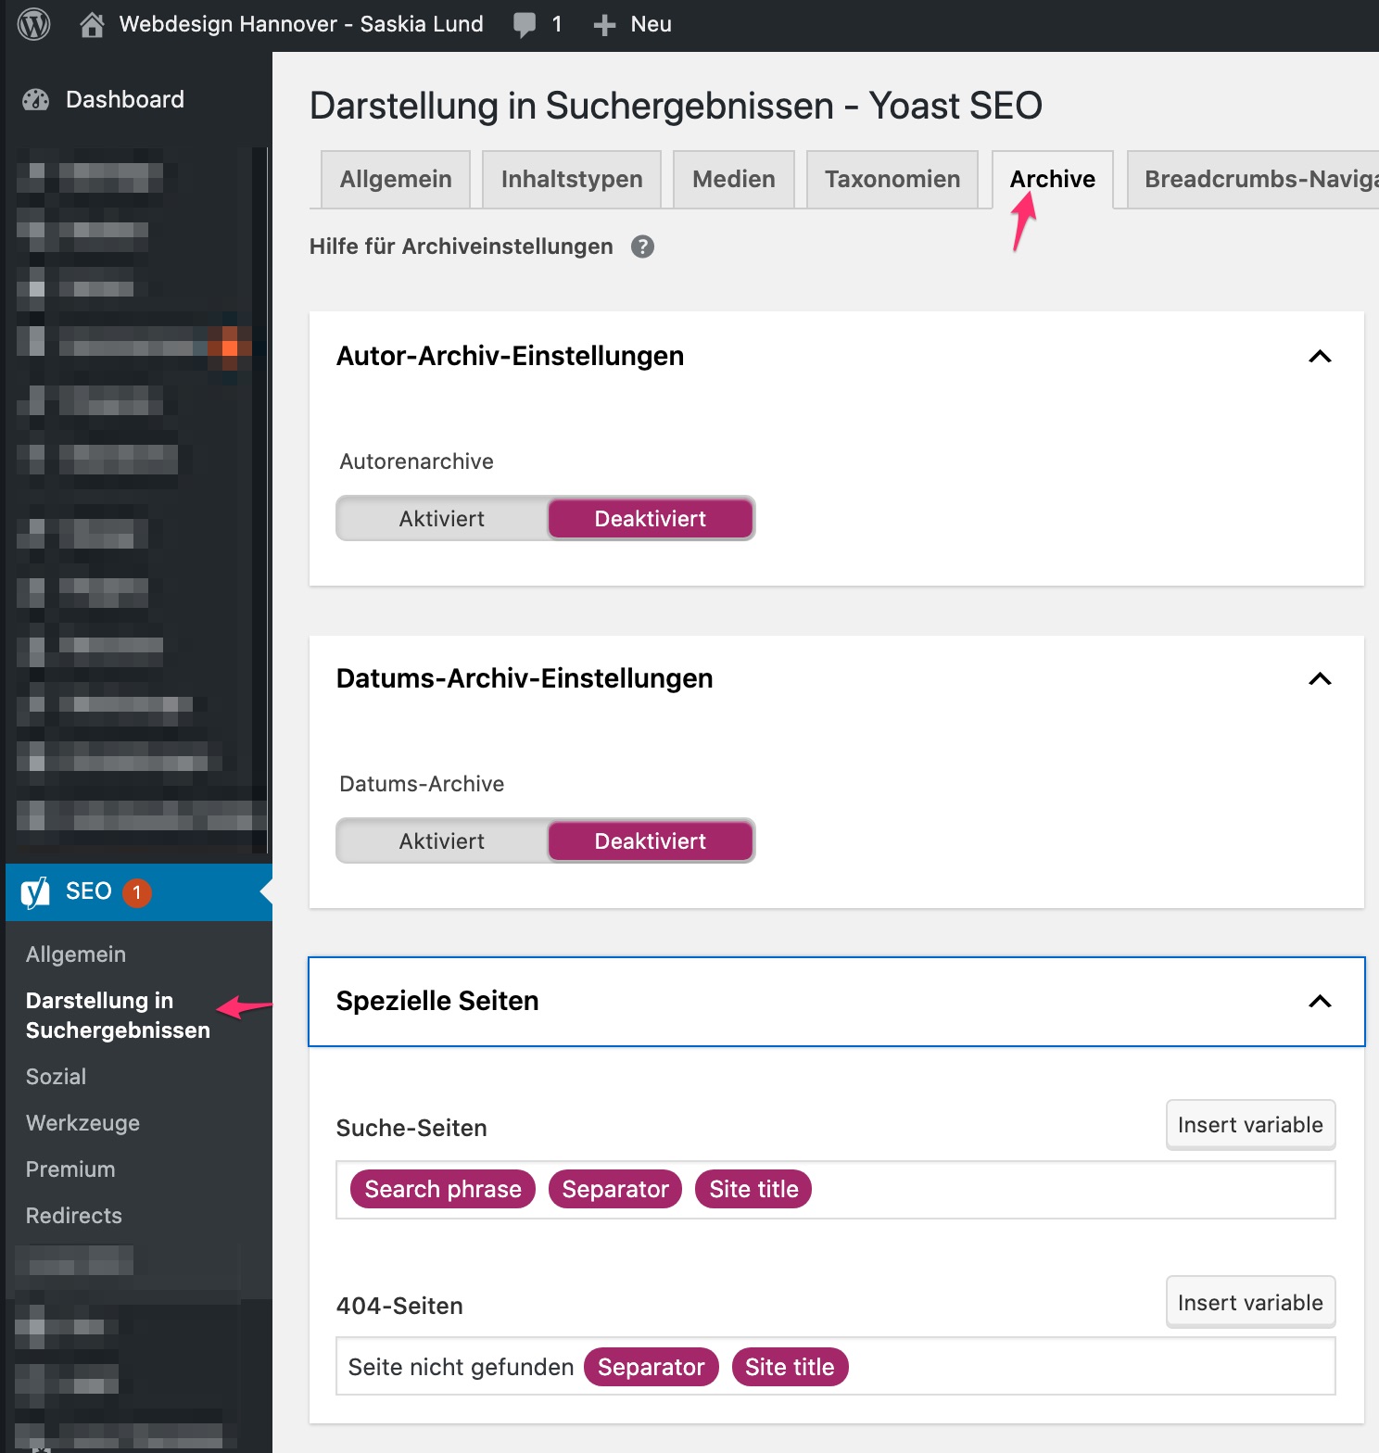Click Seite nicht gefunden text in 404 field

point(461,1368)
